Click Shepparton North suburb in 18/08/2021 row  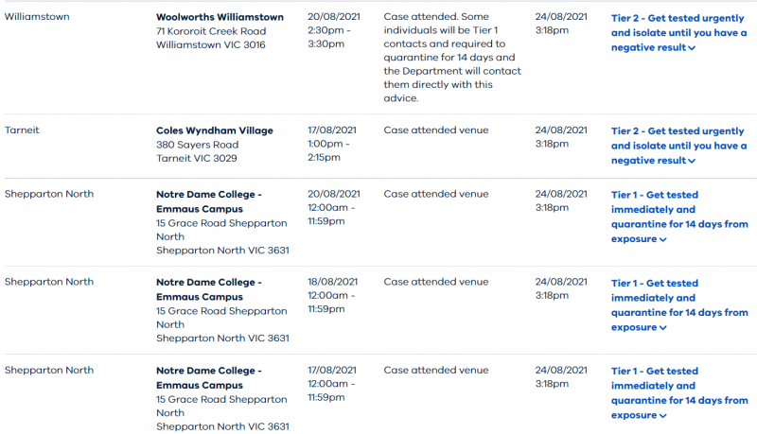49,282
